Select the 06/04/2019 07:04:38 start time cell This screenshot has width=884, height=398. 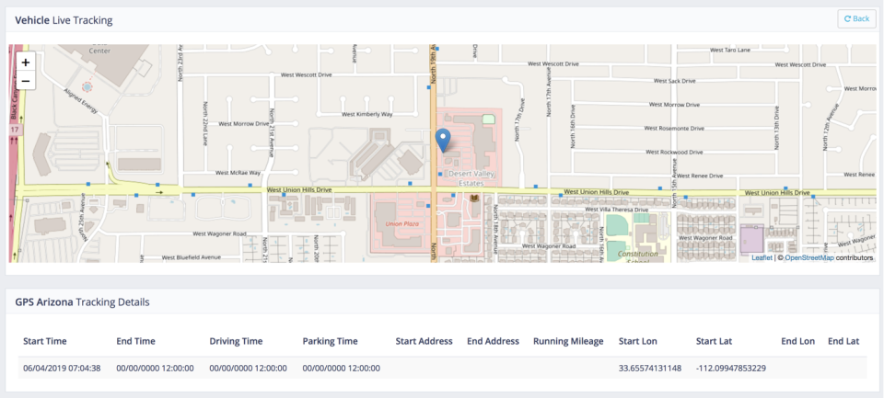tap(62, 369)
